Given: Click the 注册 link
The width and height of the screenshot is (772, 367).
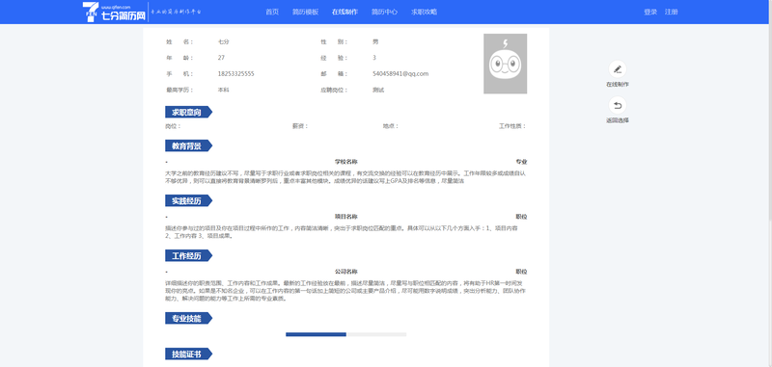Looking at the screenshot, I should tap(671, 12).
